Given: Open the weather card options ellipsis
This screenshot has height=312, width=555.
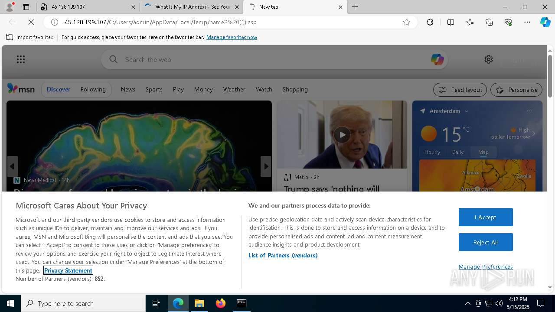Looking at the screenshot, I should [529, 111].
